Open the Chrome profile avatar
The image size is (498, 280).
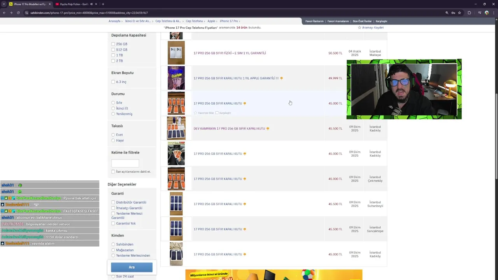point(487,13)
